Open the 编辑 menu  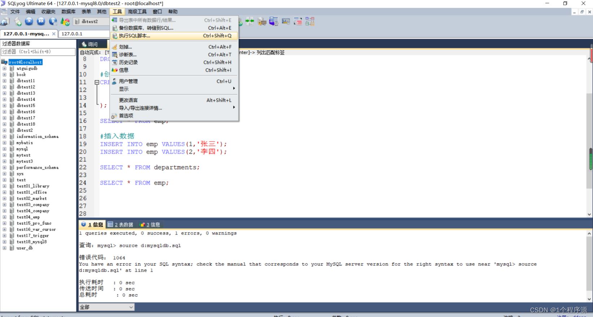click(x=31, y=12)
